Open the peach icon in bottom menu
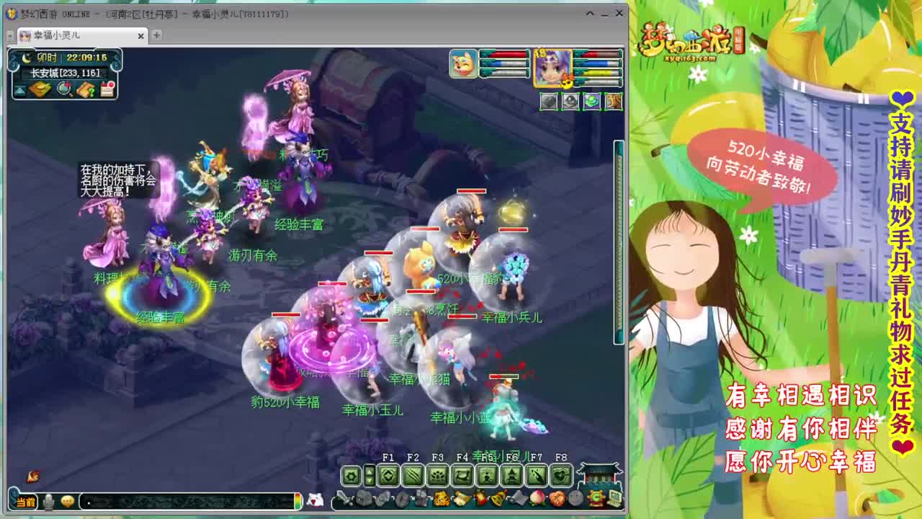This screenshot has height=519, width=922. click(x=537, y=499)
